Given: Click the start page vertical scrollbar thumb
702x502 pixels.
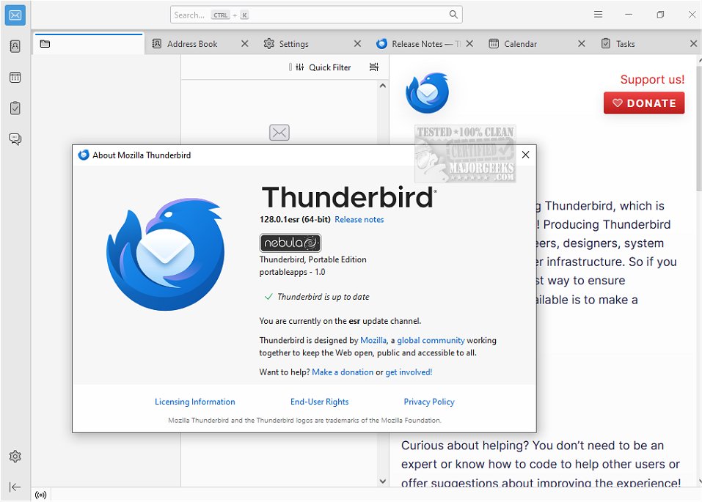Looking at the screenshot, I should pyautogui.click(x=699, y=129).
